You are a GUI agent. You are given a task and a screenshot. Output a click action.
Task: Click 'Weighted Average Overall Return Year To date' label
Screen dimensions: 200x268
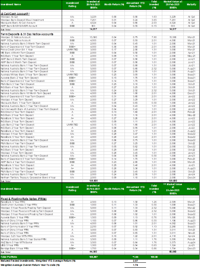tap(30, 265)
